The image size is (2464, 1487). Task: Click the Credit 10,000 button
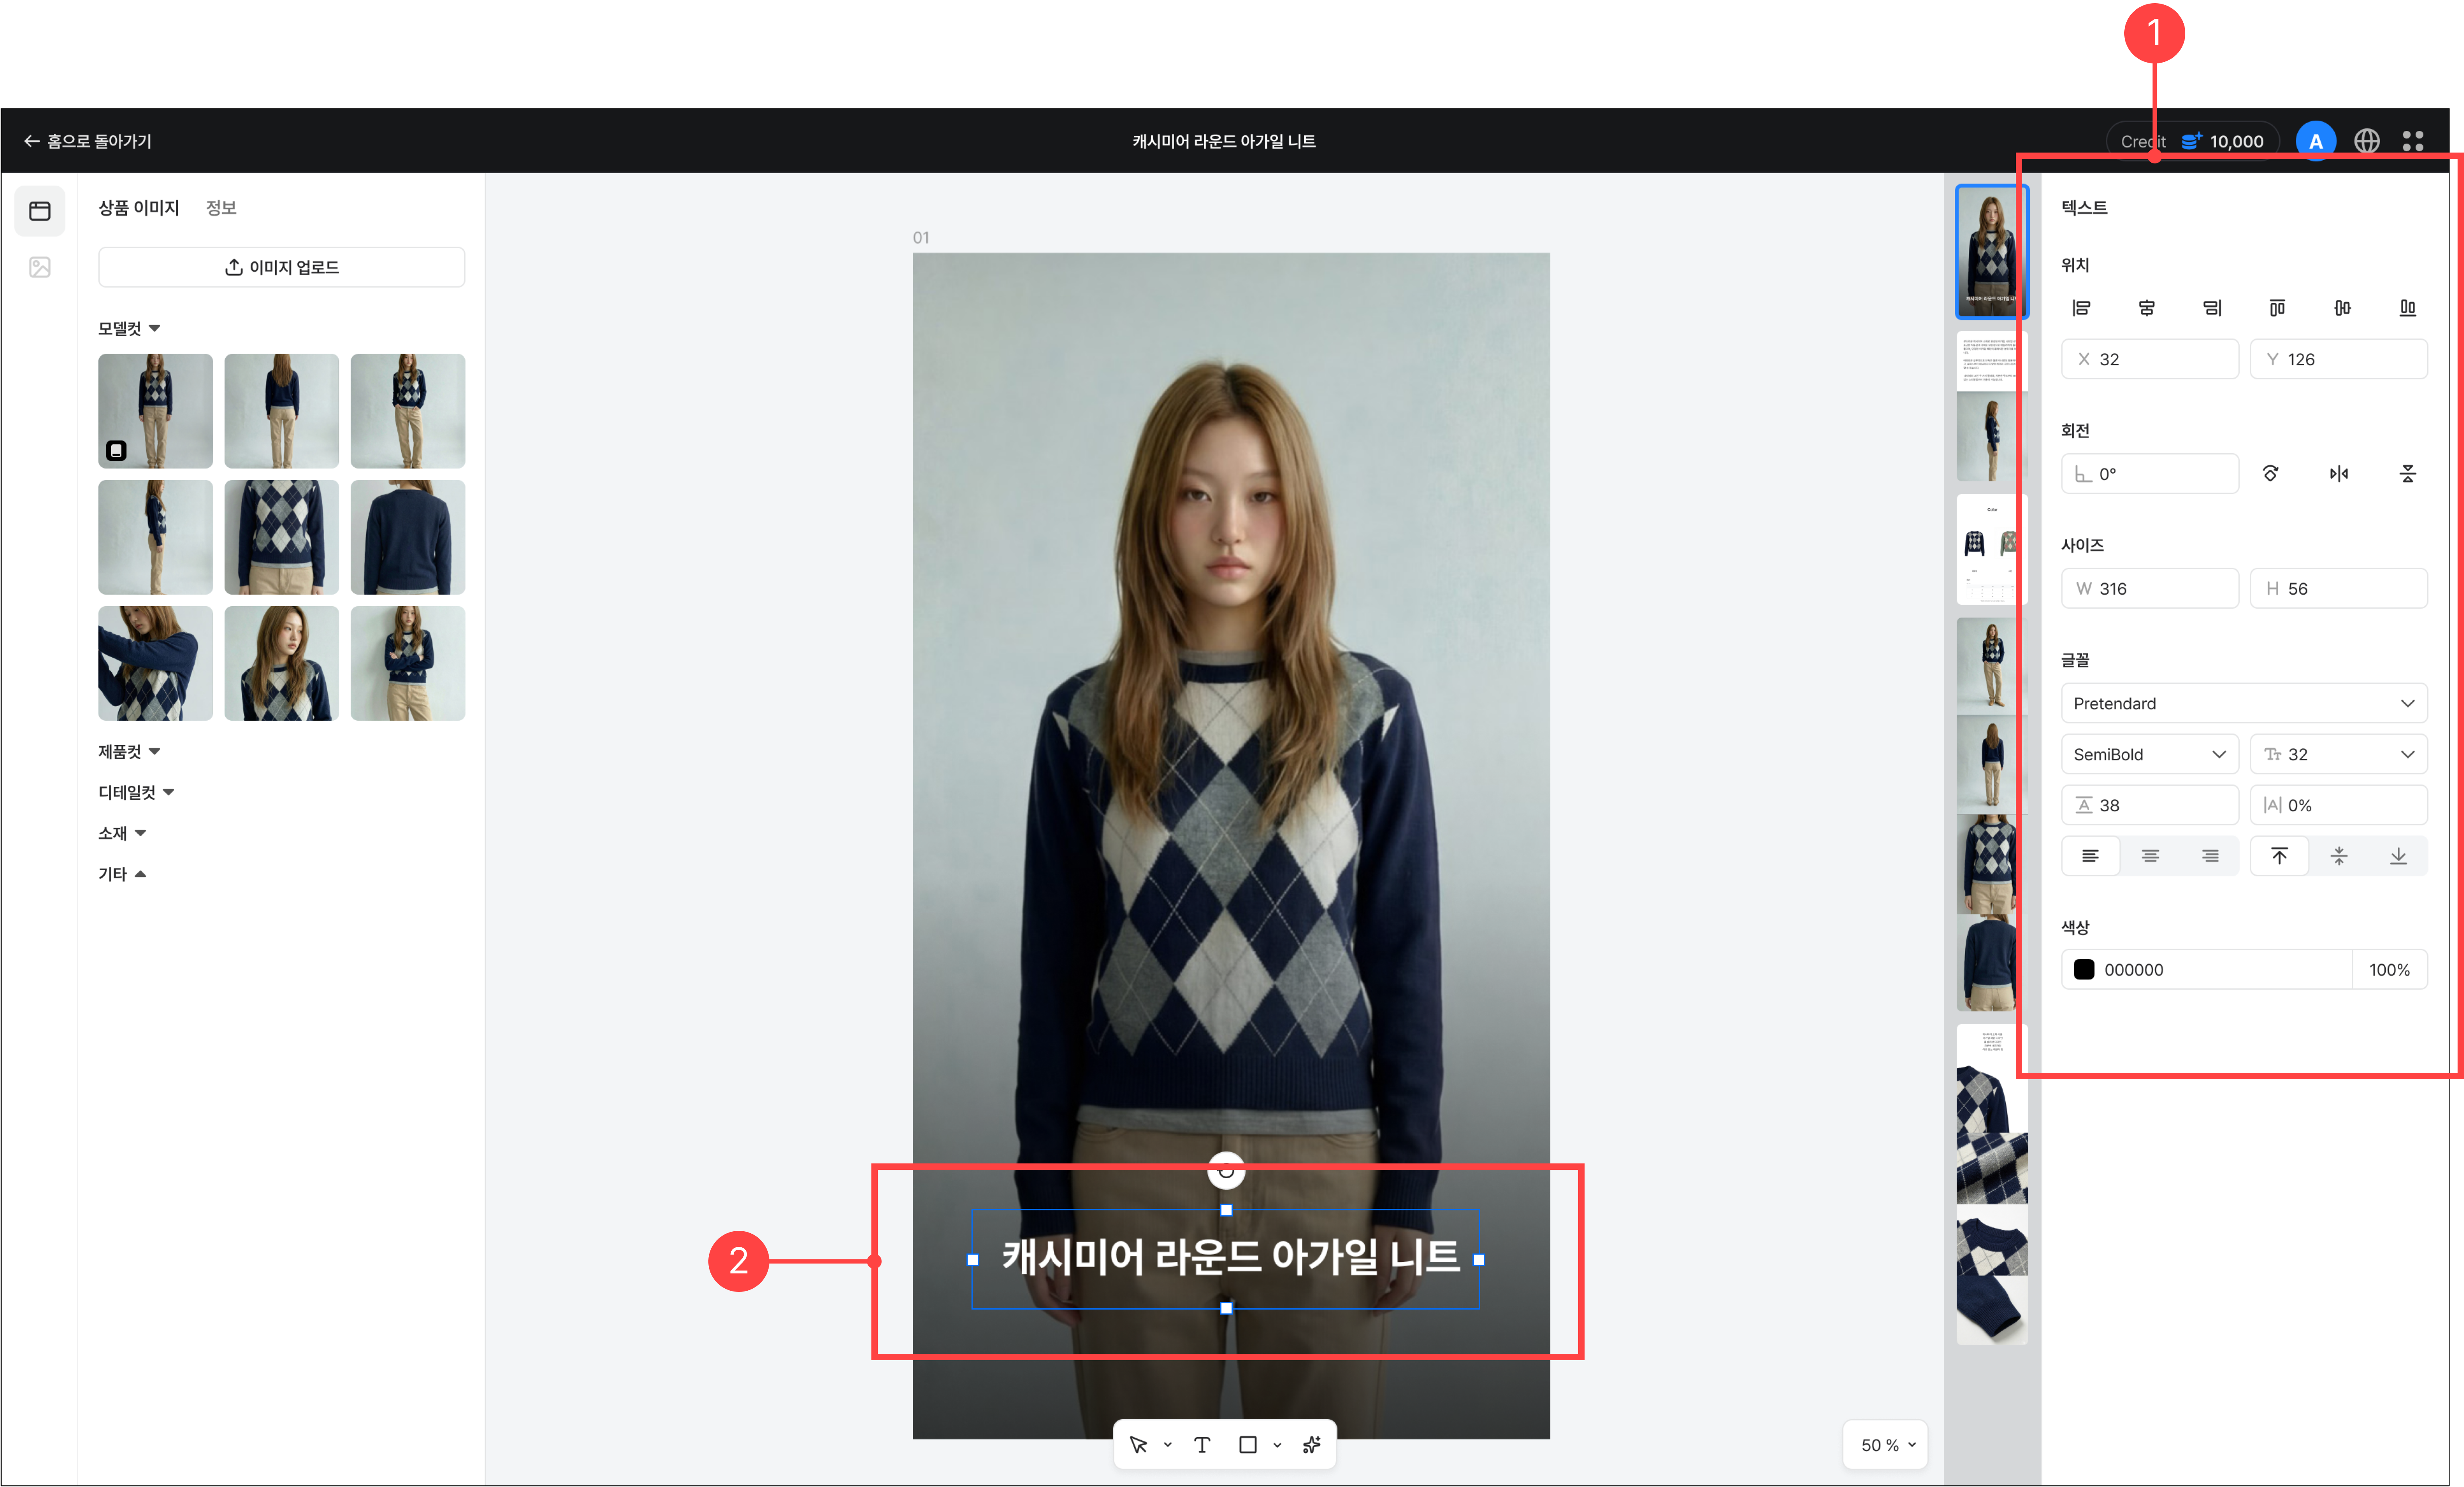pyautogui.click(x=2192, y=141)
